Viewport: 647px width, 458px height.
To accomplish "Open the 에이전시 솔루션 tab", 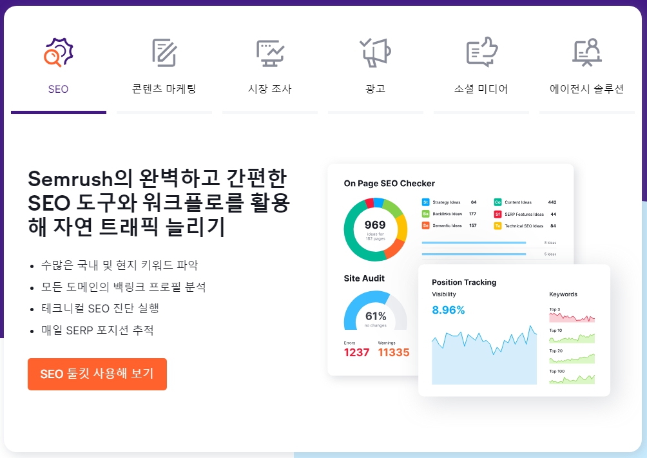I will click(587, 89).
